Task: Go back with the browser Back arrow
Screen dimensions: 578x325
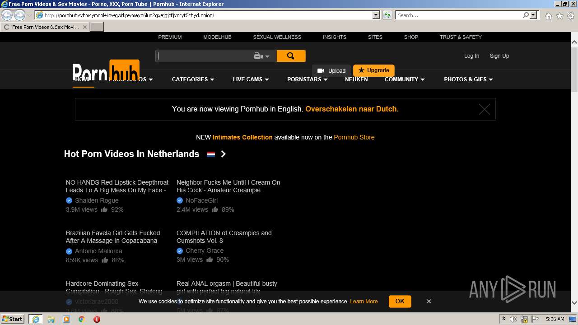Action: (7, 15)
